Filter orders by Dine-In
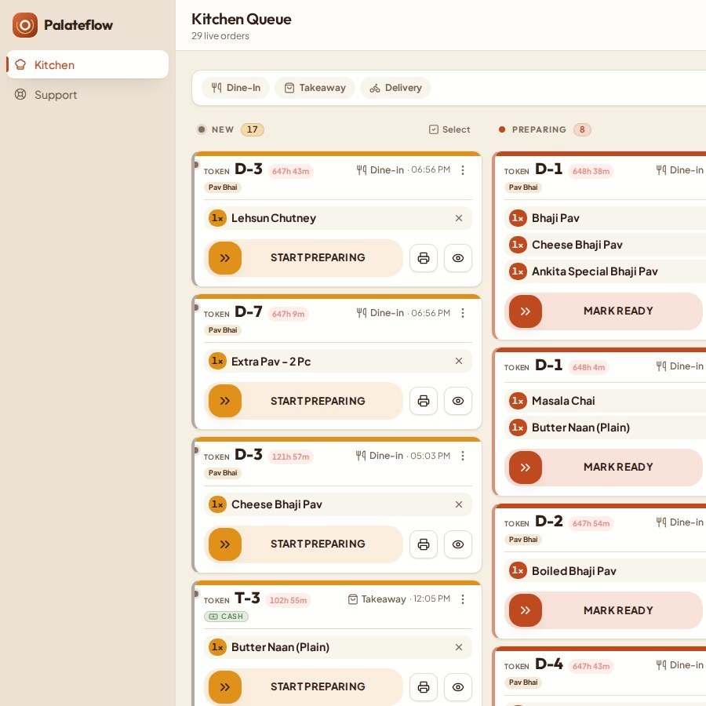 click(235, 88)
